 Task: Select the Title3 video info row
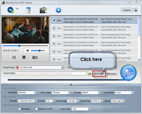94,36
